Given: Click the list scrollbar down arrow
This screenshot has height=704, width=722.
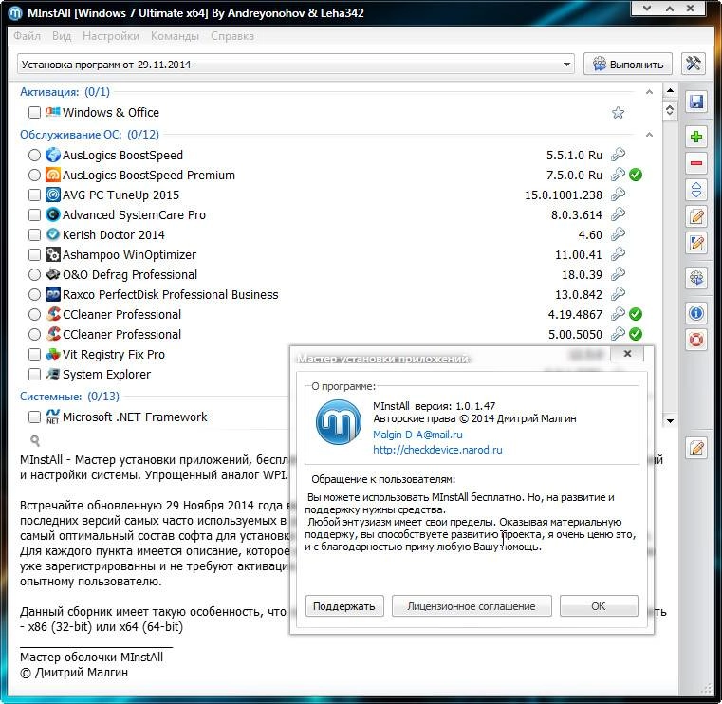Looking at the screenshot, I should click(x=670, y=421).
